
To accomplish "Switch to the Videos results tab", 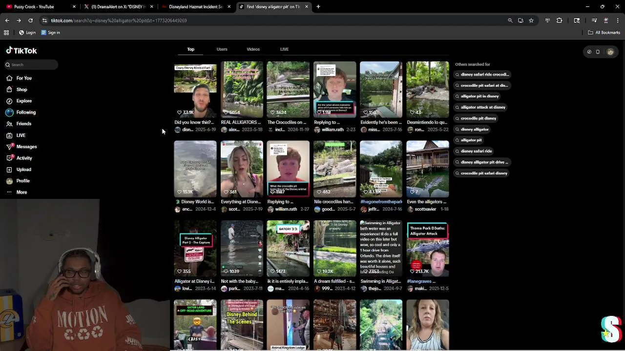I will click(x=253, y=49).
